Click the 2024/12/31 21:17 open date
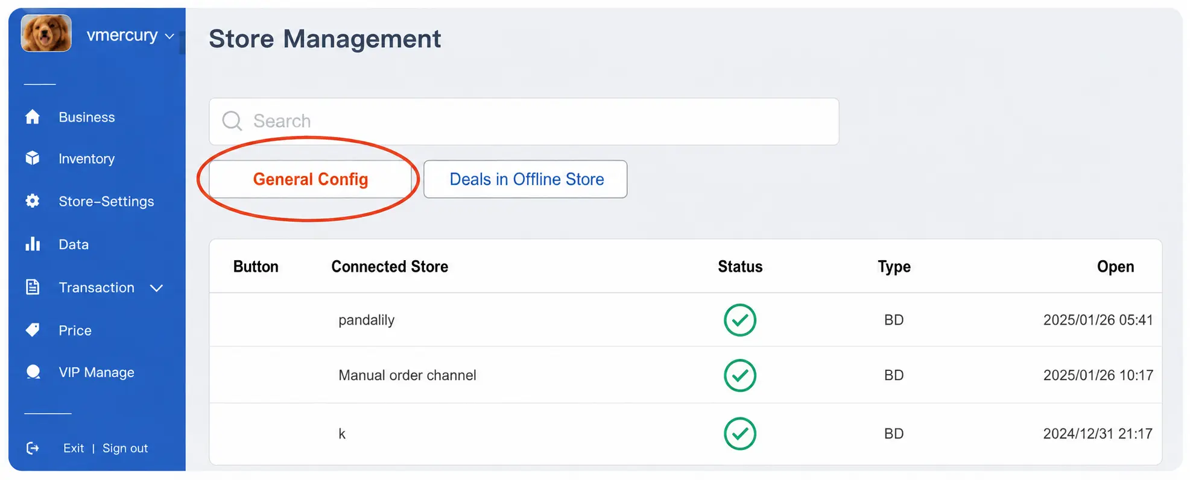The image size is (1190, 480). (1098, 434)
